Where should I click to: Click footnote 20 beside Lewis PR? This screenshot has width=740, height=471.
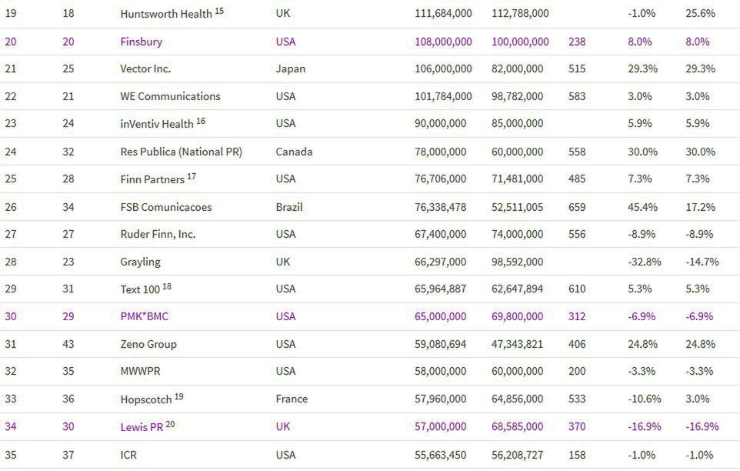point(170,424)
